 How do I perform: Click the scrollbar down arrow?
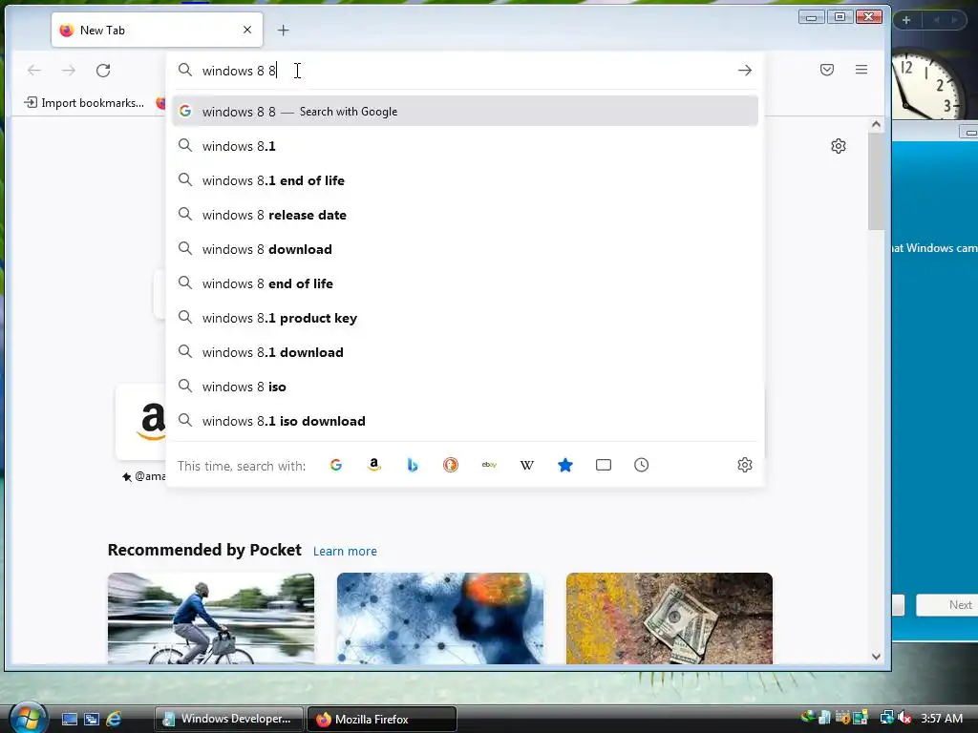coord(876,657)
